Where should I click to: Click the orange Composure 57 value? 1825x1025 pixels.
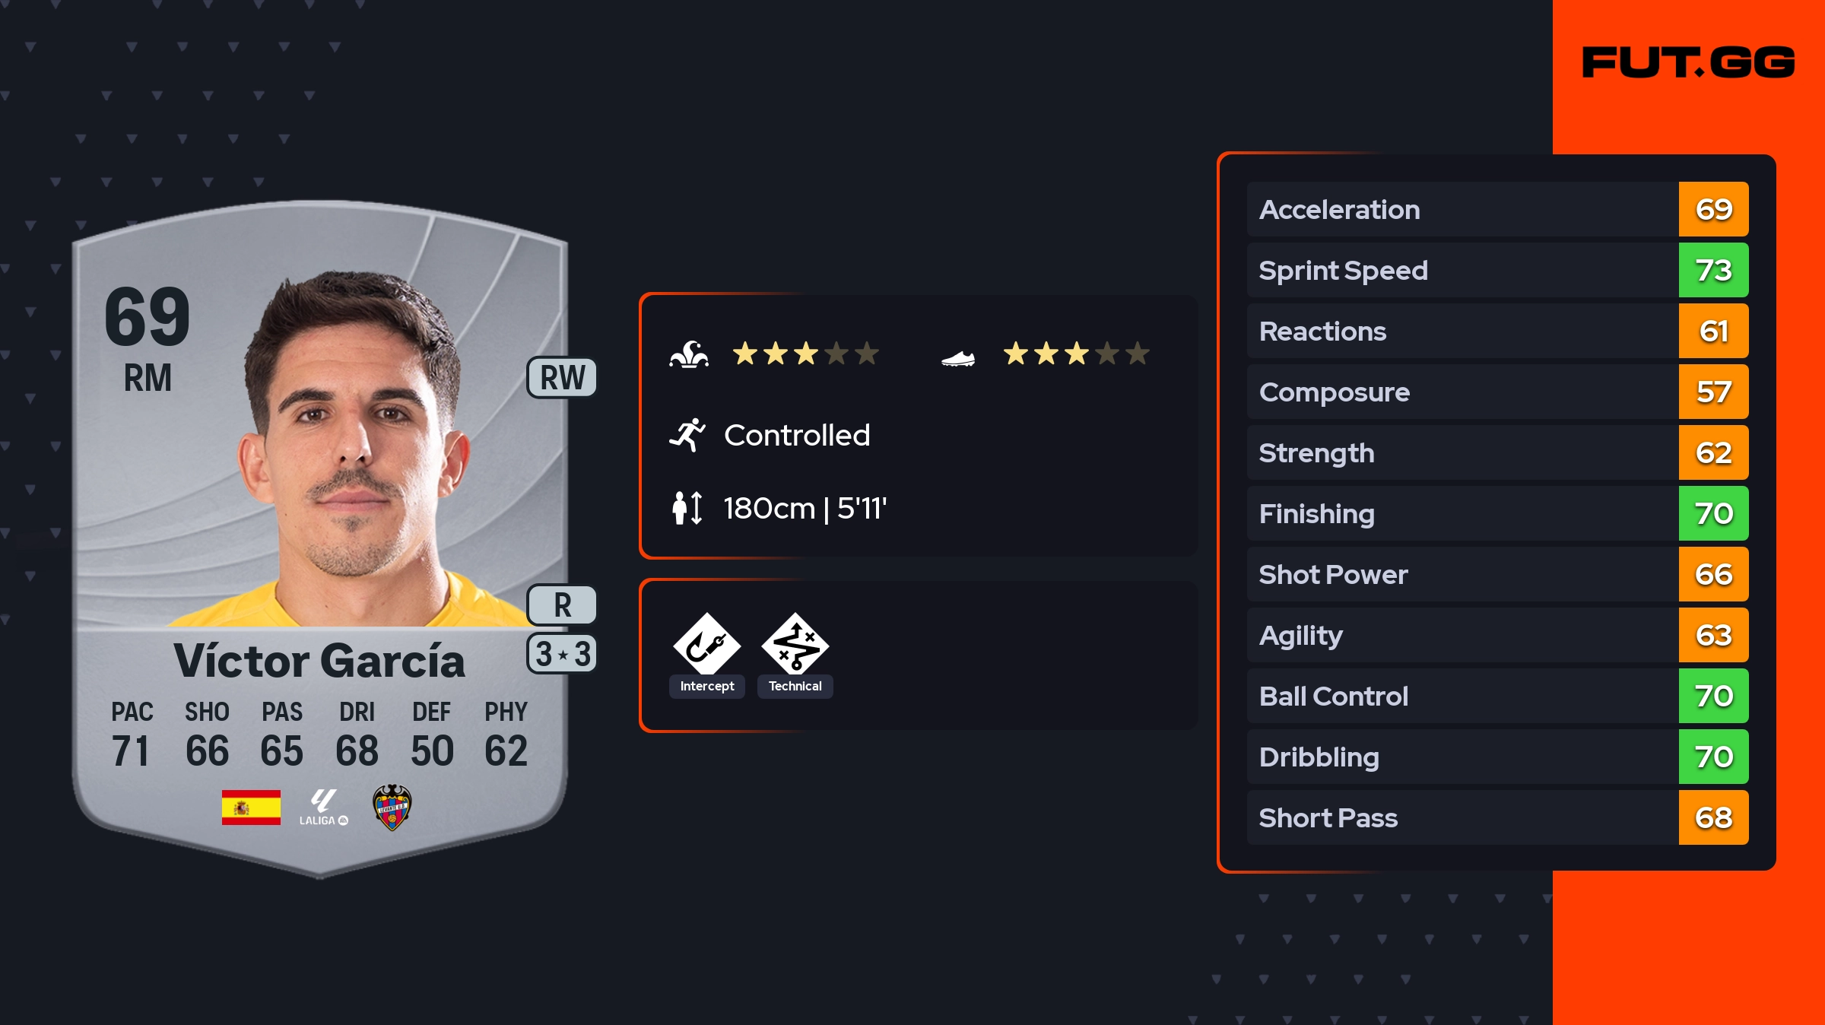pyautogui.click(x=1713, y=392)
